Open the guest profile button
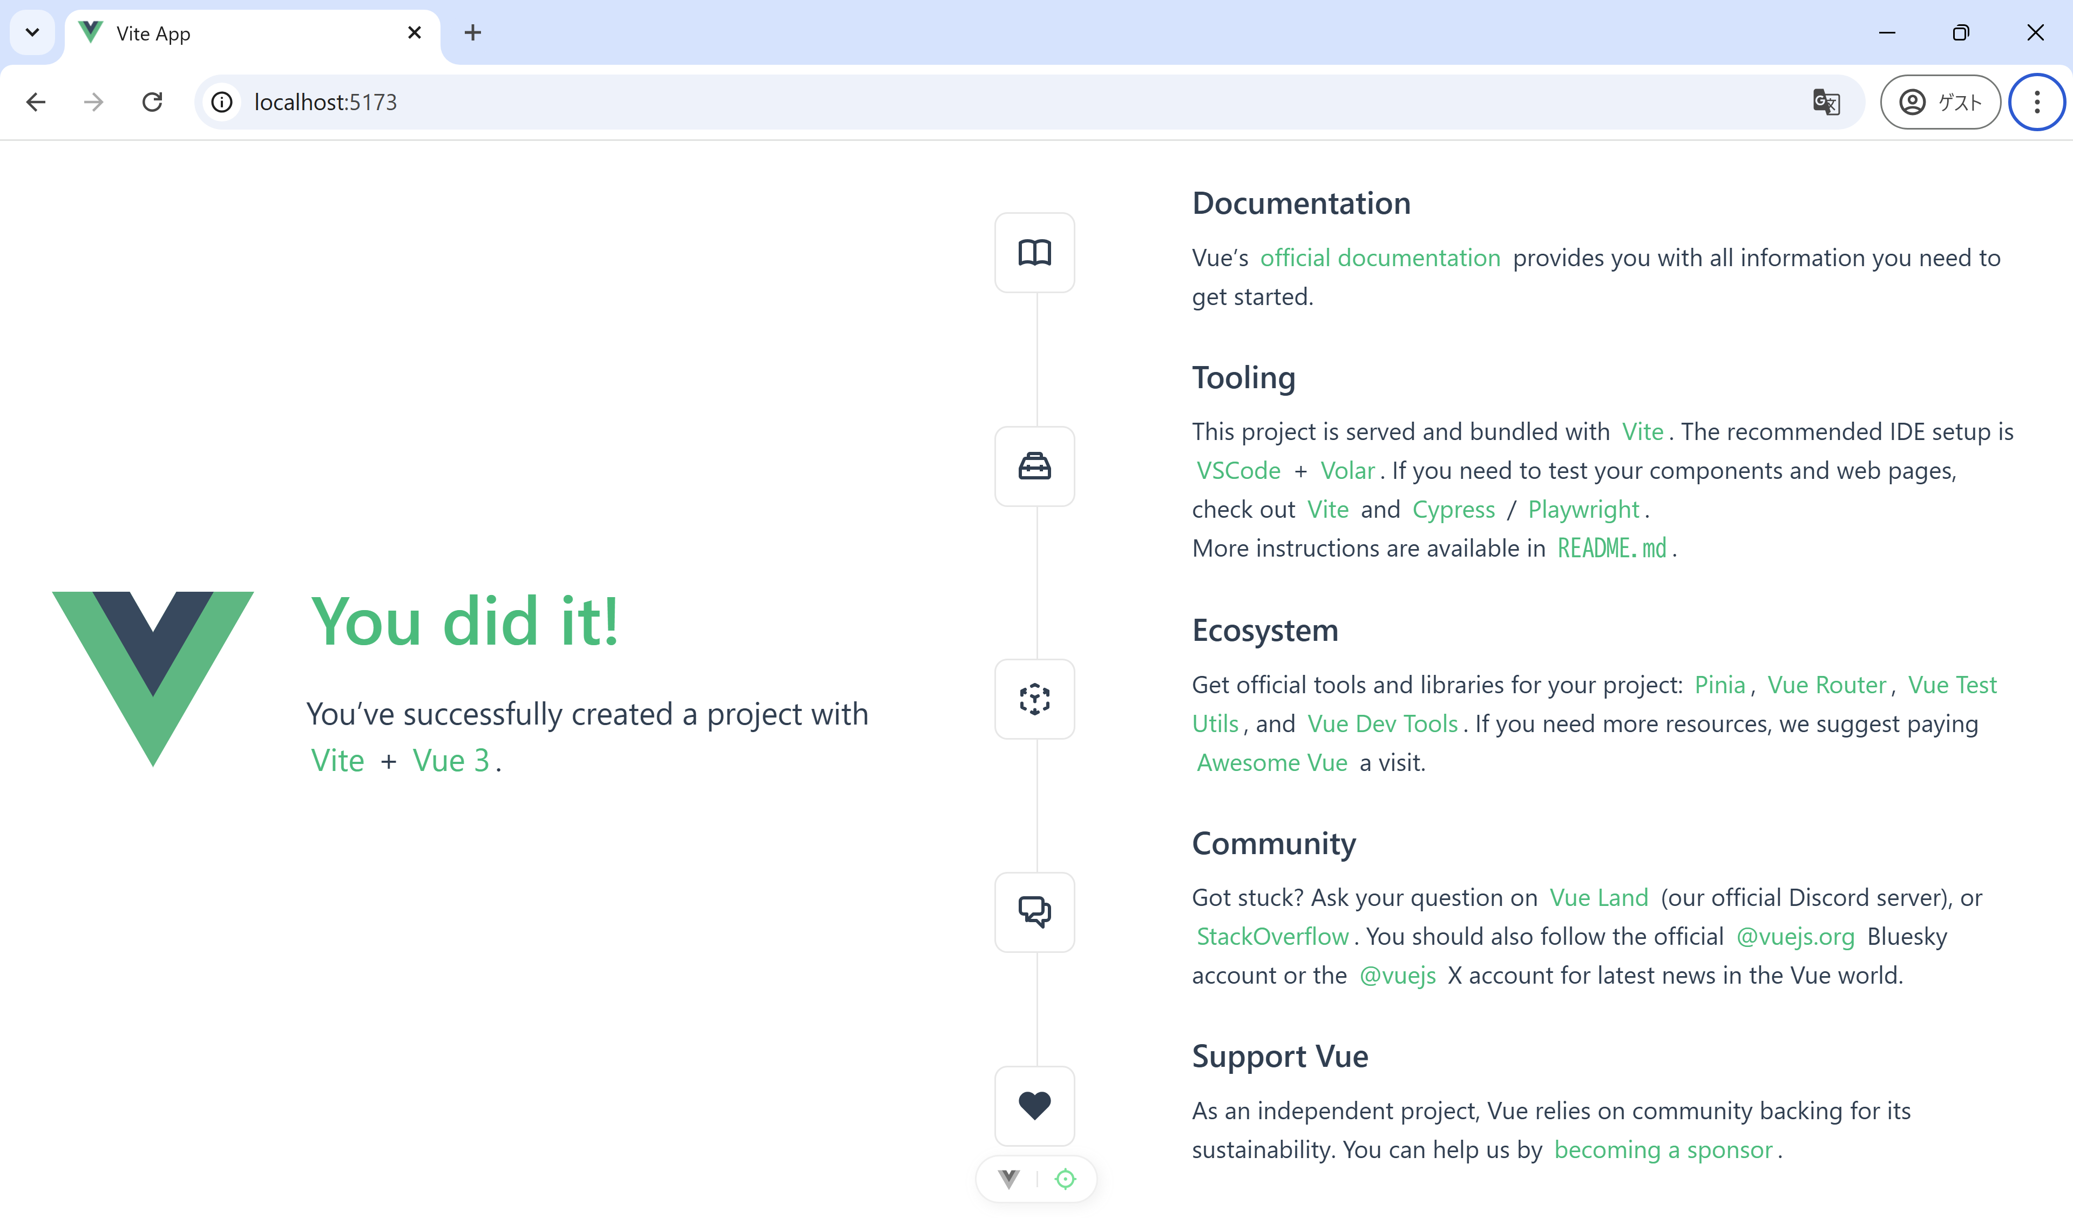Viewport: 2073px width, 1218px height. click(x=1941, y=102)
